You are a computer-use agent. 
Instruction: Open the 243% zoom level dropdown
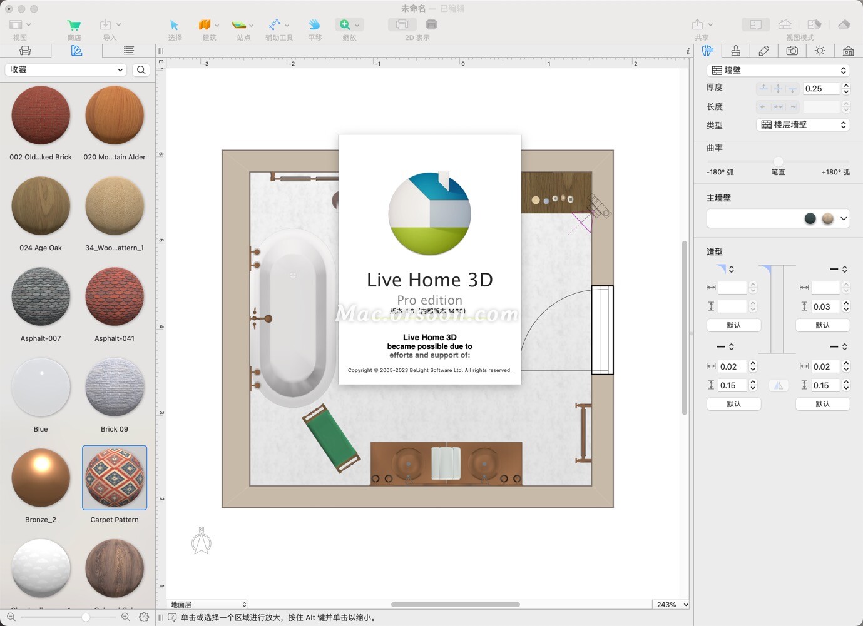pyautogui.click(x=670, y=605)
